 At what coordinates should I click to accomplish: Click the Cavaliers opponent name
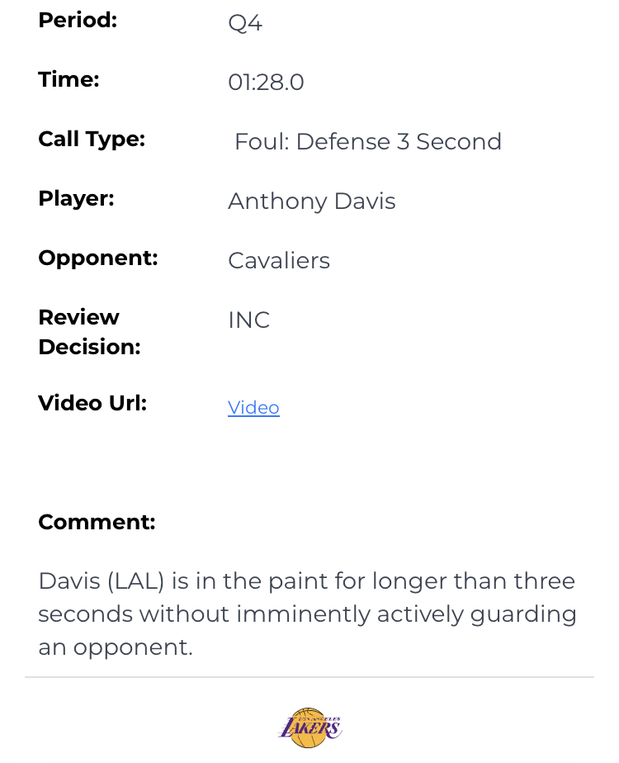coord(278,261)
